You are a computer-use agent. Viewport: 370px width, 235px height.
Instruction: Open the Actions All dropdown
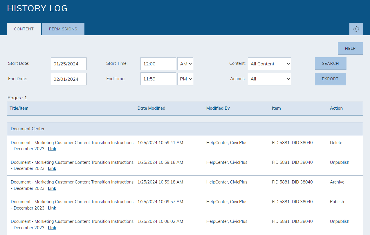coord(270,79)
